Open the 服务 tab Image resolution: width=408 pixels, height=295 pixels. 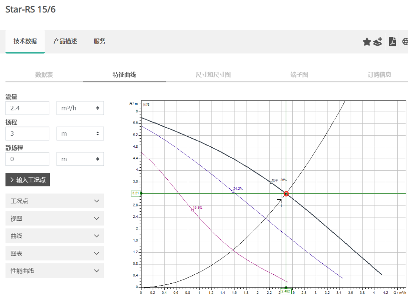(x=99, y=41)
